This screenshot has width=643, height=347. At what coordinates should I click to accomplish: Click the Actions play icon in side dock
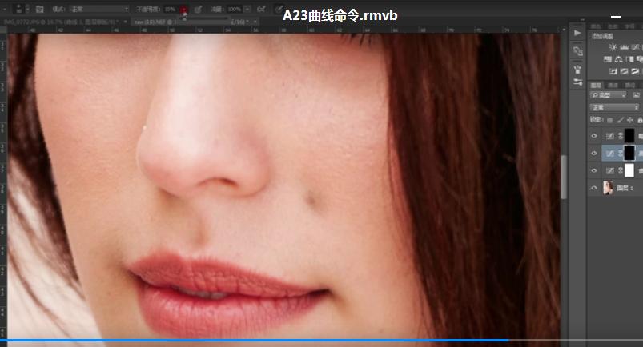(x=577, y=33)
